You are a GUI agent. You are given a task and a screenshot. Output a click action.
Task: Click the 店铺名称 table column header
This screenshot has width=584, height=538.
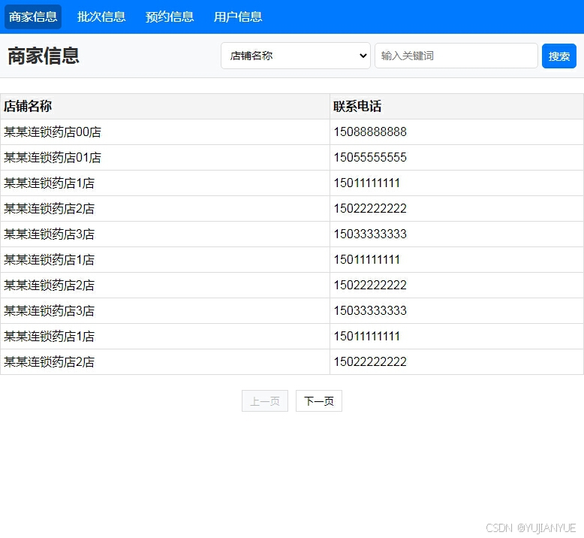[165, 106]
